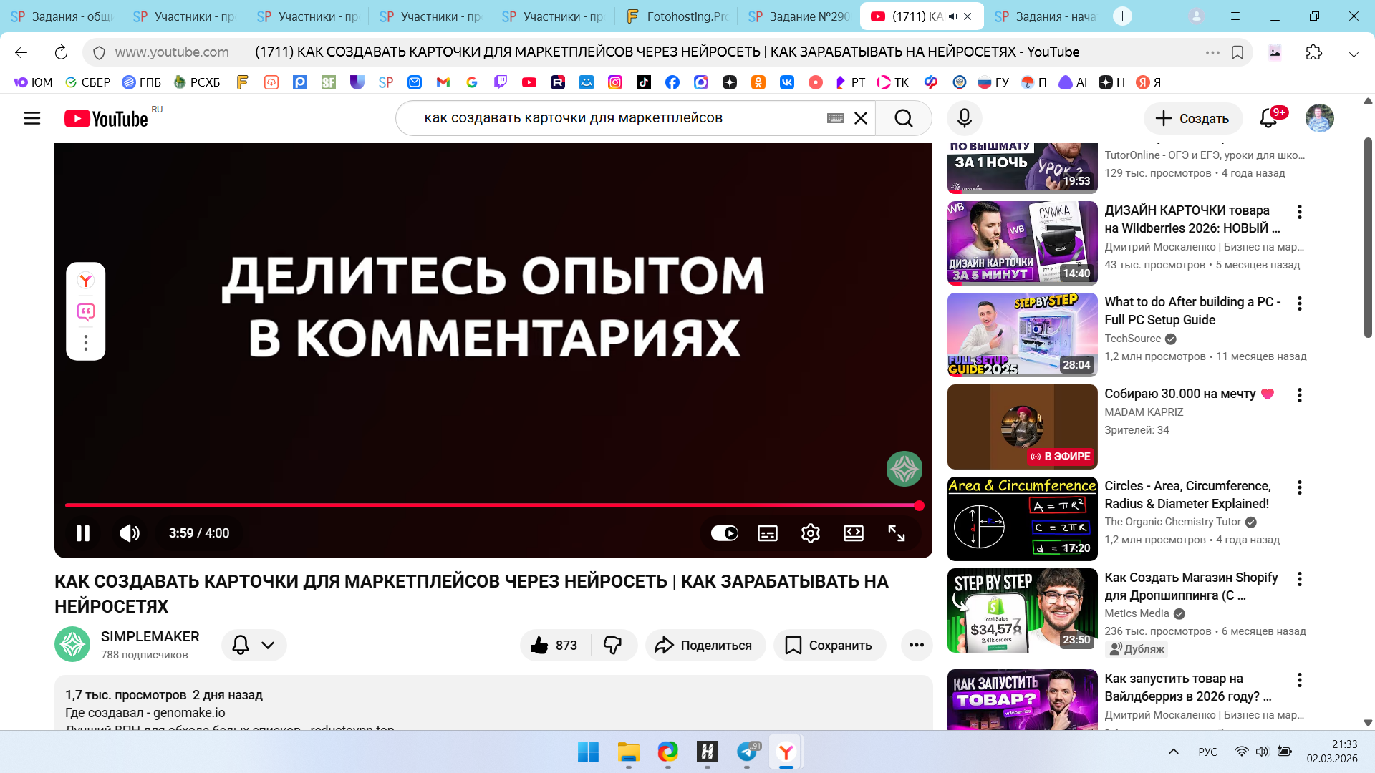Open the YouTube hamburger guide menu
1375x773 pixels.
click(32, 118)
